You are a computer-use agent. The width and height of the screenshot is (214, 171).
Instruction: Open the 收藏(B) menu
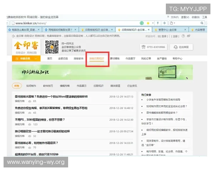coord(195,17)
